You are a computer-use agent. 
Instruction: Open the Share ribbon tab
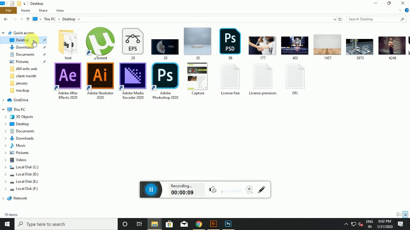(x=43, y=11)
